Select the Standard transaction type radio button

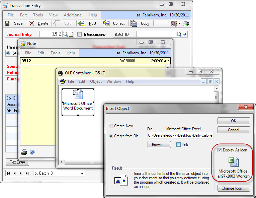8,53
